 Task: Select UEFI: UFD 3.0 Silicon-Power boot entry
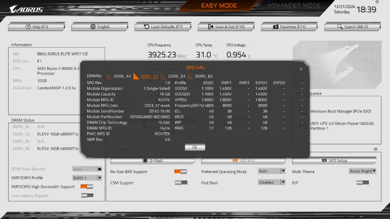tap(342, 126)
